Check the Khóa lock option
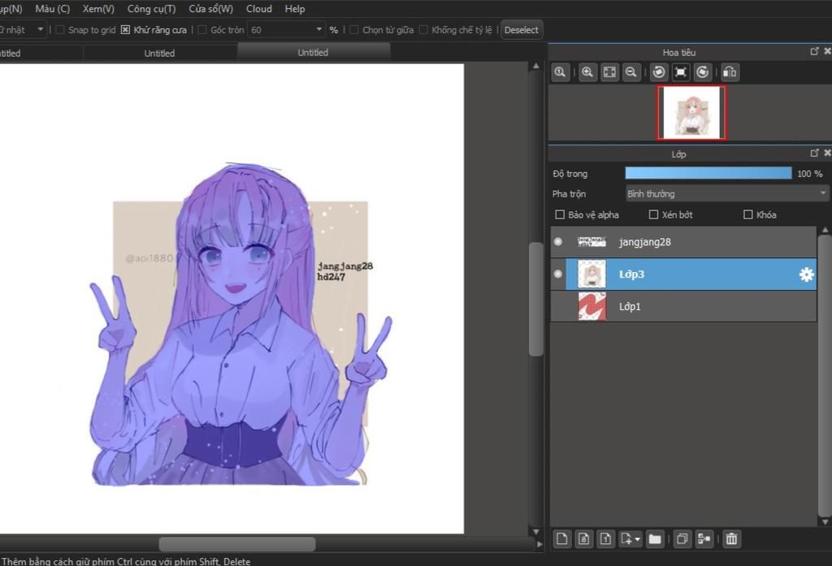Viewport: 832px width, 566px height. tap(748, 215)
